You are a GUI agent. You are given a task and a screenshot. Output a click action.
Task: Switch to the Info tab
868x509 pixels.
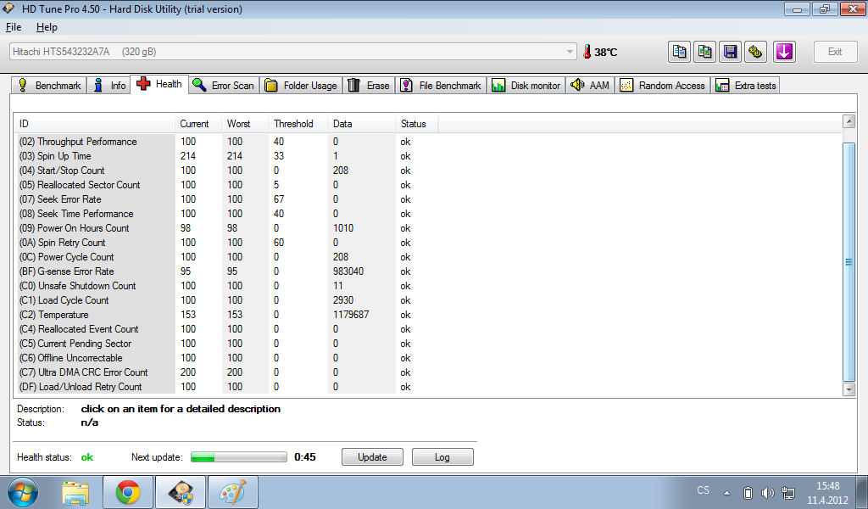click(x=109, y=86)
